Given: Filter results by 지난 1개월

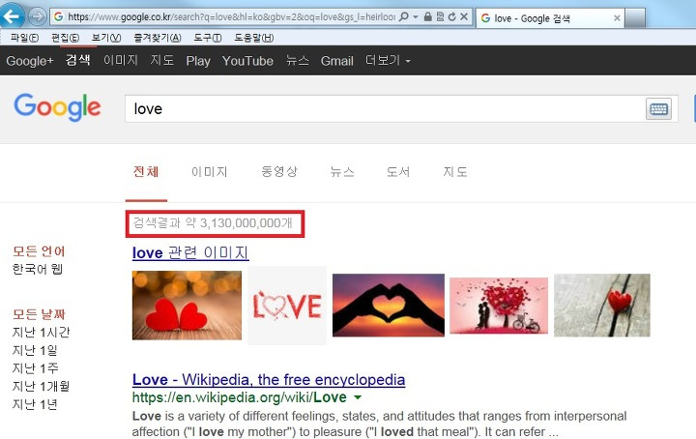Looking at the screenshot, I should (x=41, y=386).
